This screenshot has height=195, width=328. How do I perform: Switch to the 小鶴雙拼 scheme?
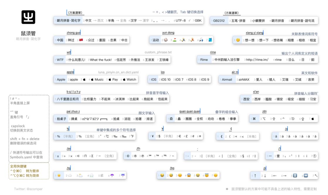258,21
